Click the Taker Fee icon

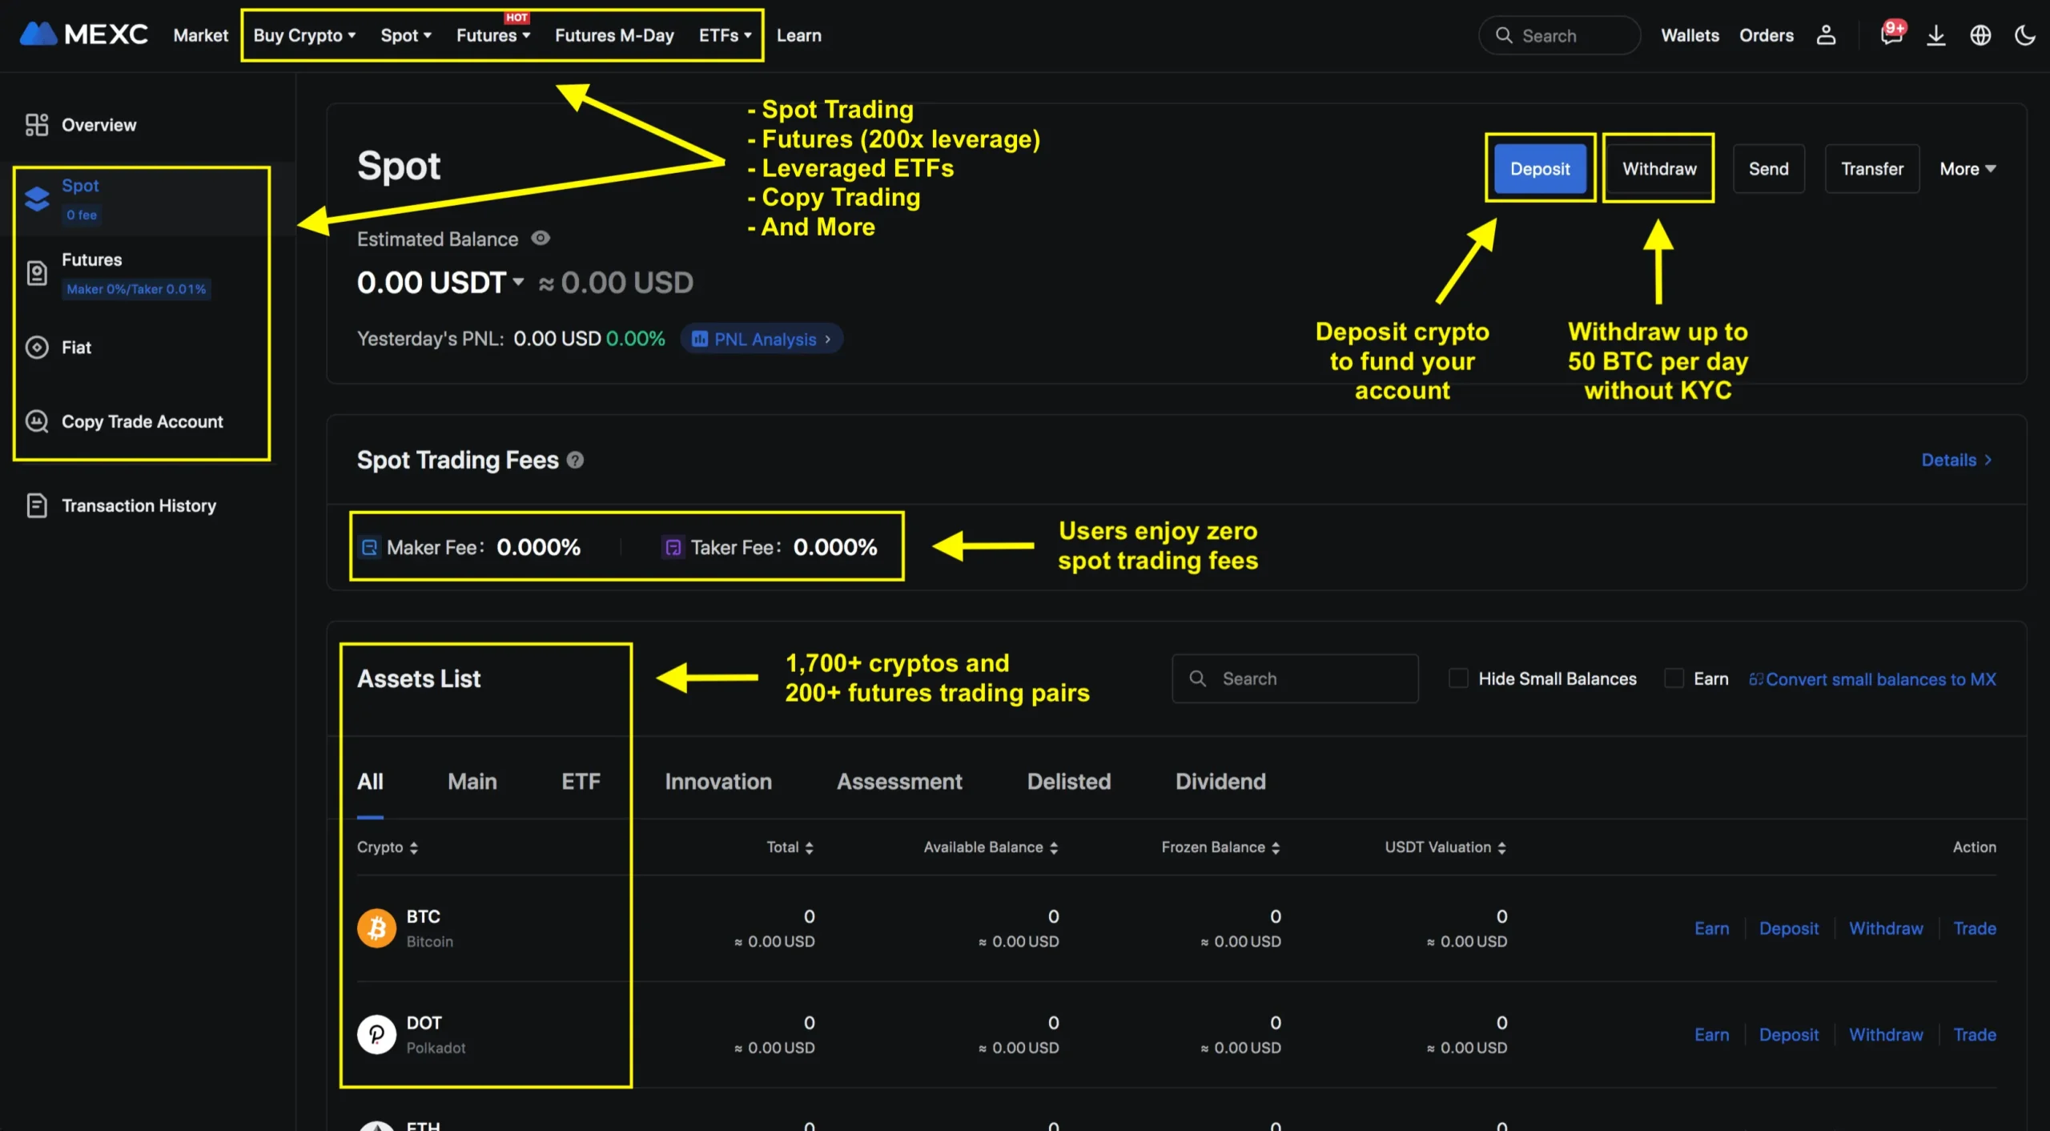(673, 547)
